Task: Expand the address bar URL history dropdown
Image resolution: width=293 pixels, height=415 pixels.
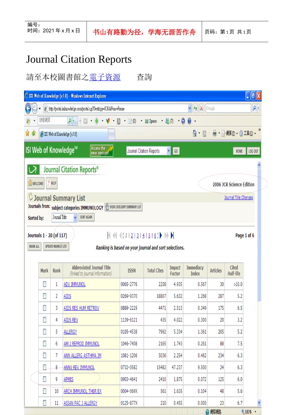Action: pyautogui.click(x=190, y=108)
